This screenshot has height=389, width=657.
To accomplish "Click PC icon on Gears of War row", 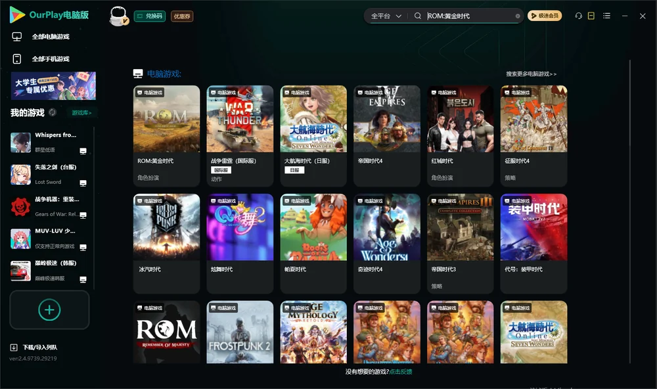I will coord(83,215).
